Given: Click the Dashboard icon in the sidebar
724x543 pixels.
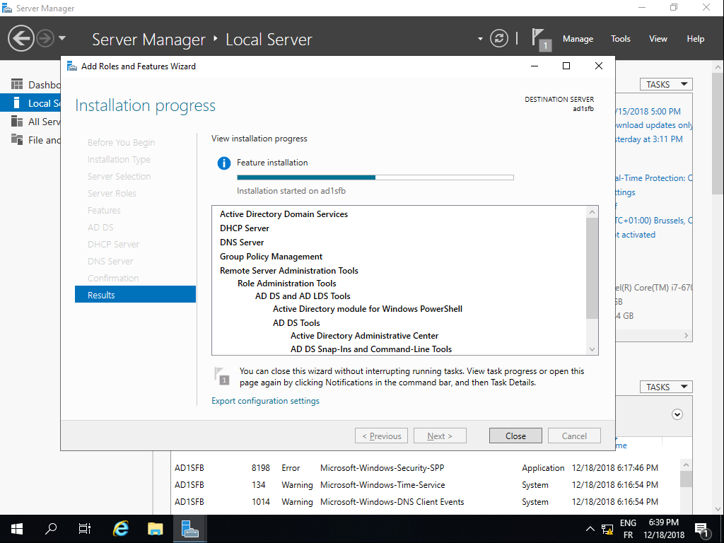Looking at the screenshot, I should (x=17, y=85).
